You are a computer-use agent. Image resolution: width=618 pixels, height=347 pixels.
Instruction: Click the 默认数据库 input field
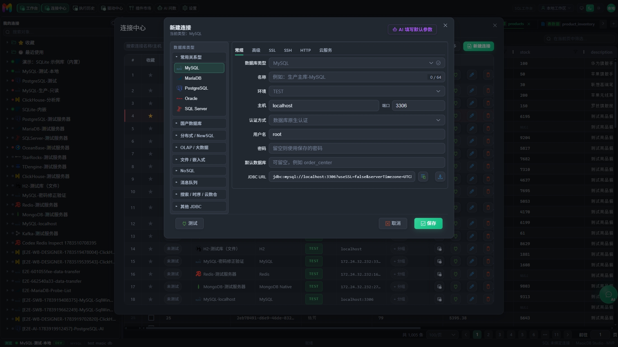coord(357,163)
